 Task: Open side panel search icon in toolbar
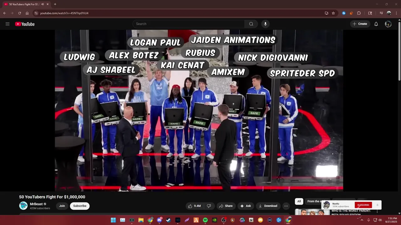coord(370,13)
